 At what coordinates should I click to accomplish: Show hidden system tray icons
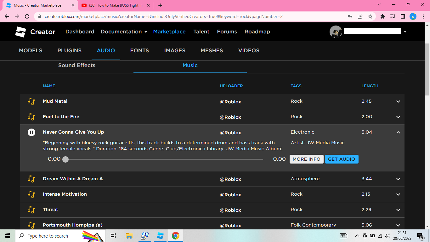pos(357,236)
